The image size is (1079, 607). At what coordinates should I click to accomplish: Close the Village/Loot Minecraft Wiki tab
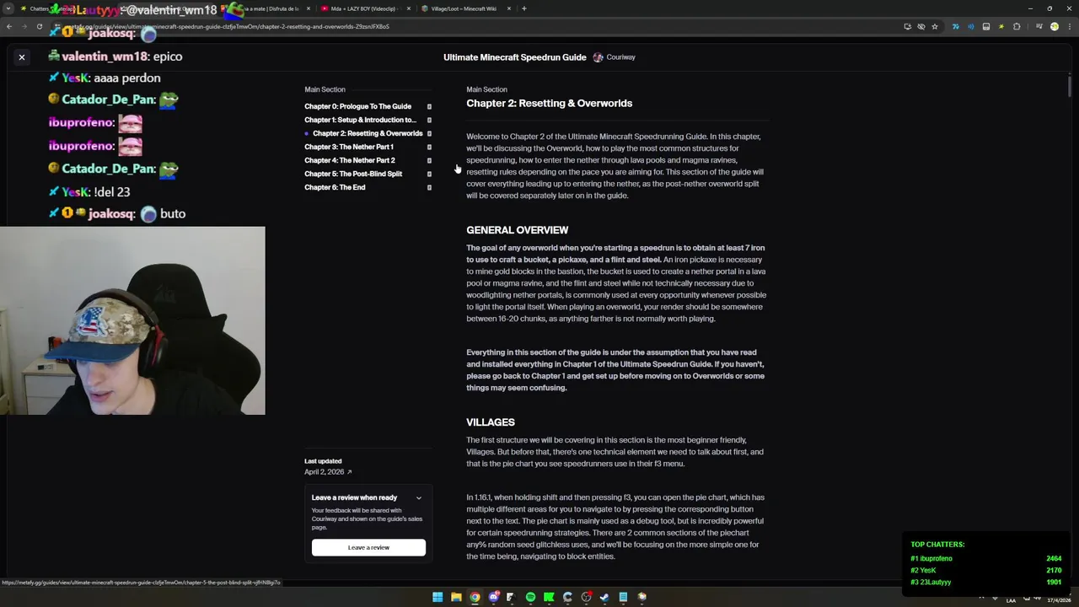(508, 8)
